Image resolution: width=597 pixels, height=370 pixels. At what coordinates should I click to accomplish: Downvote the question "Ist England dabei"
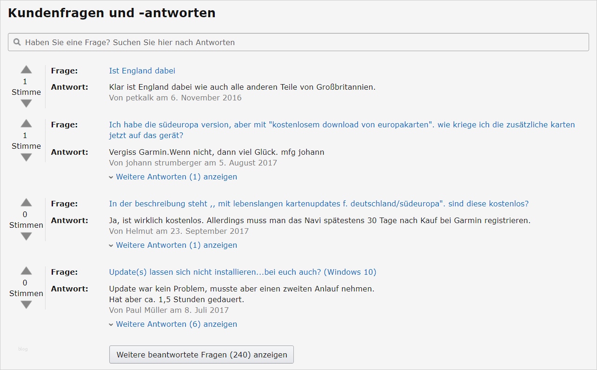pos(26,103)
